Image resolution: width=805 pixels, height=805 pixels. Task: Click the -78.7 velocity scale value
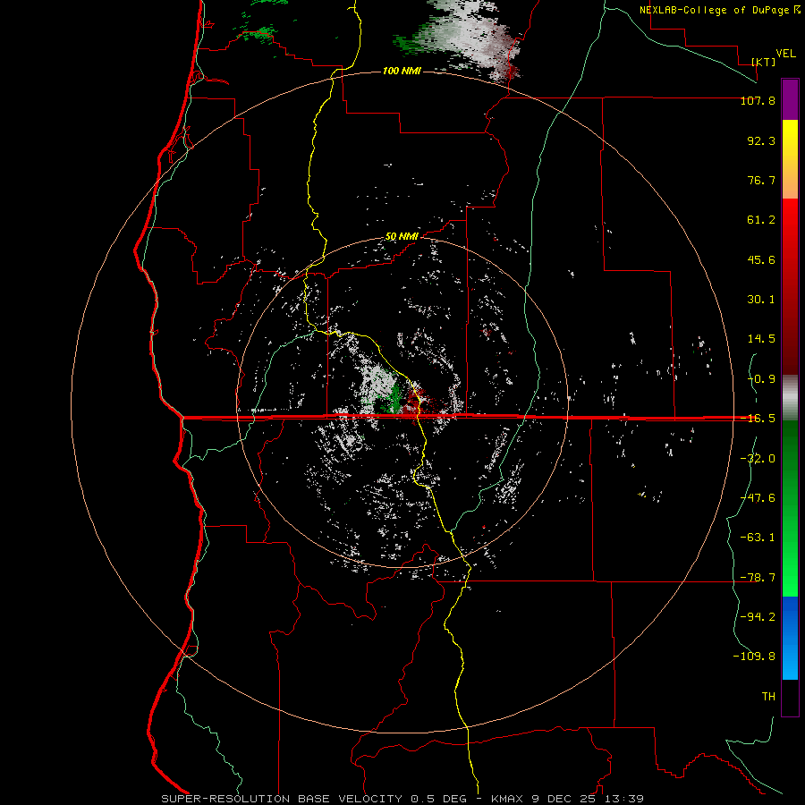[x=758, y=578]
